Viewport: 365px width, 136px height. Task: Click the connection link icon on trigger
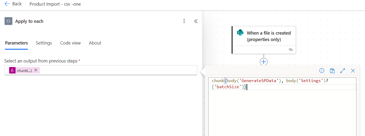(x=290, y=50)
